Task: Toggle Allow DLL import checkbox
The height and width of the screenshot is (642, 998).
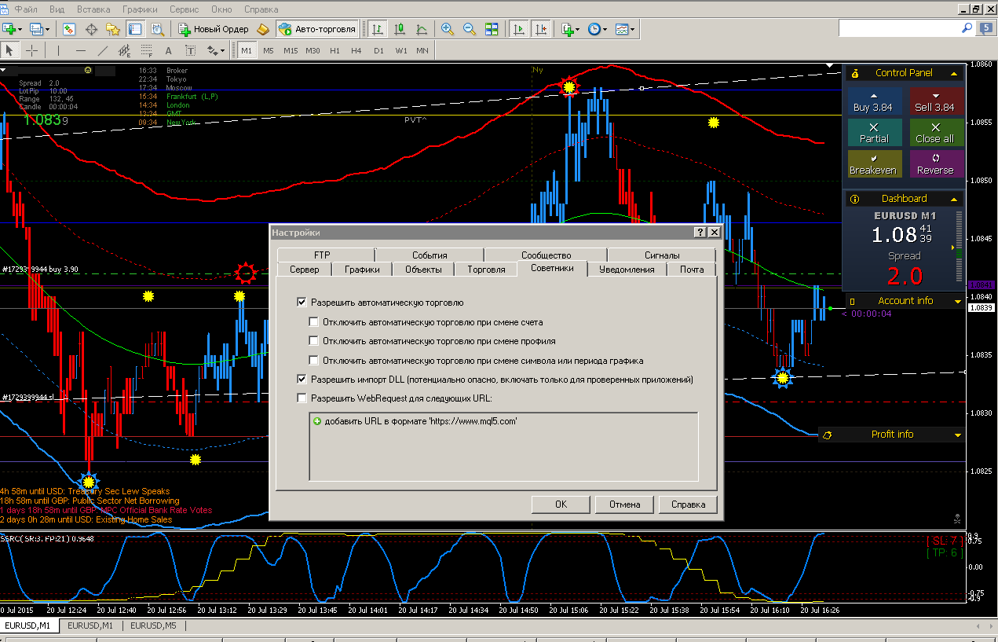Action: pyautogui.click(x=302, y=379)
